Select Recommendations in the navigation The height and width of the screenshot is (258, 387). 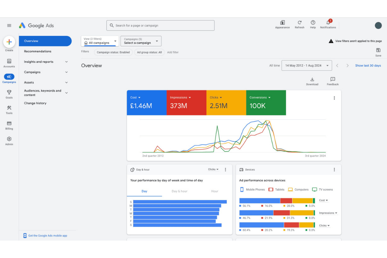click(38, 51)
